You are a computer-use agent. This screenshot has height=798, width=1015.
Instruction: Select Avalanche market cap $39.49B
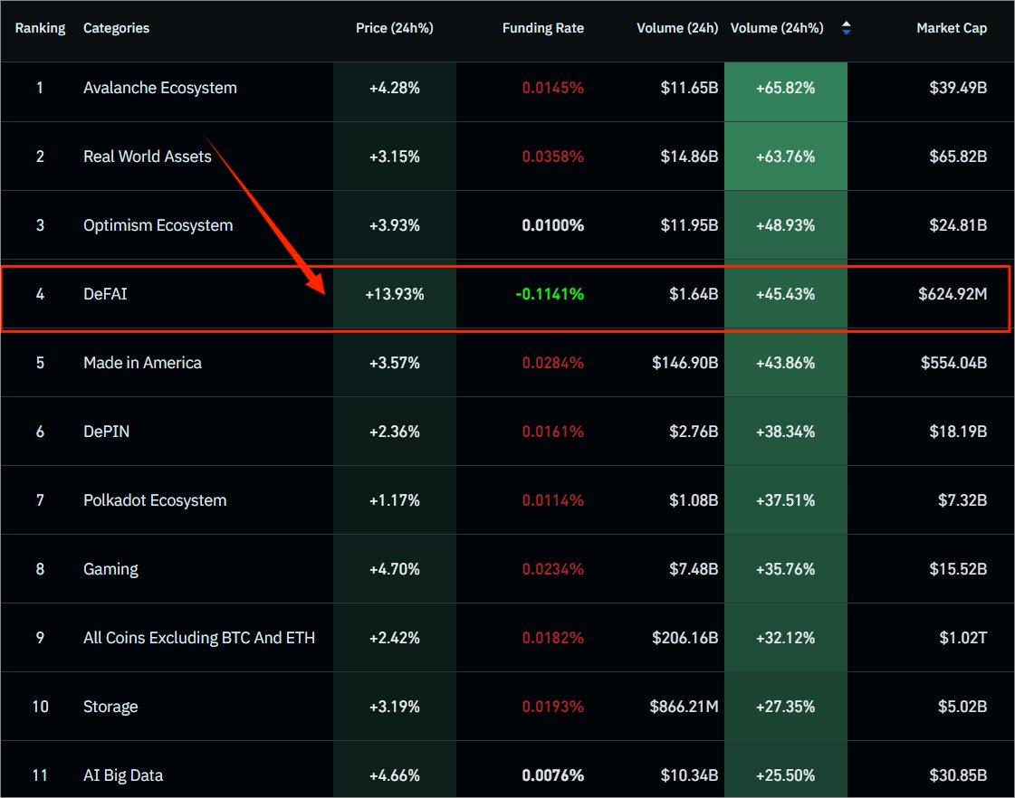(x=958, y=88)
